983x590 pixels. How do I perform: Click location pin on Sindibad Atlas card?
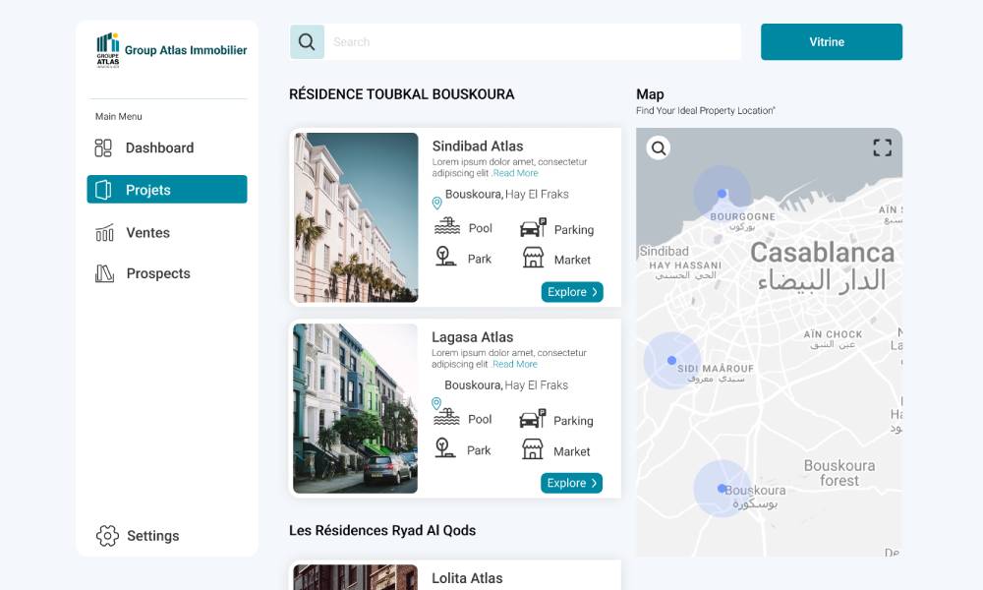click(x=437, y=203)
